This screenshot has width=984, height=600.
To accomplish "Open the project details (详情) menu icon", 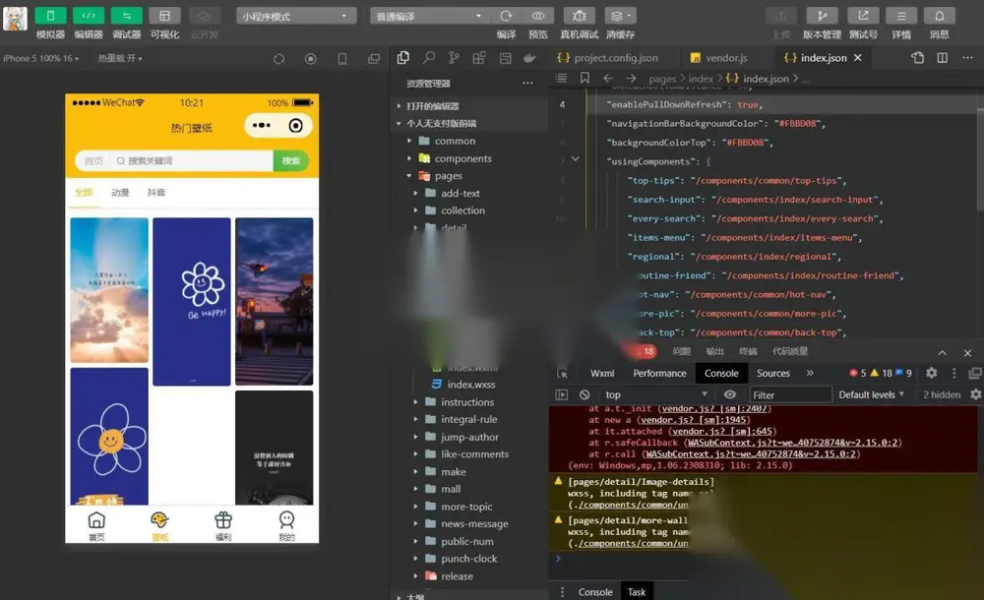I will [x=901, y=16].
